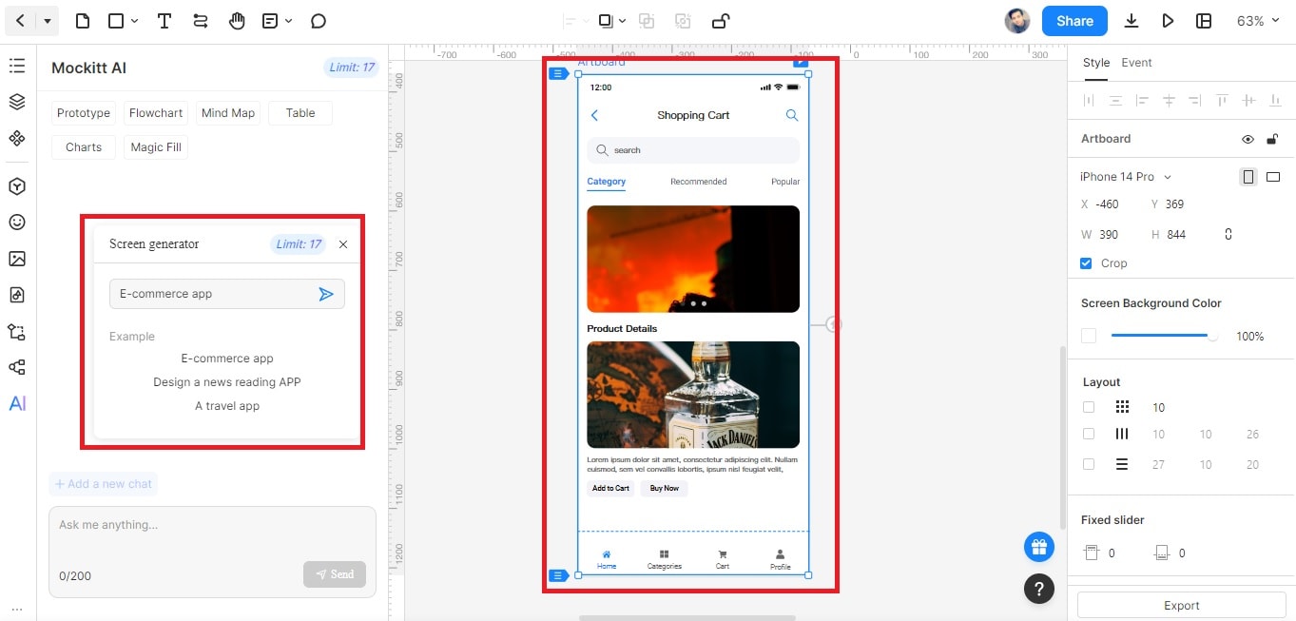Click the Send button in chat
1296x621 pixels.
point(335,574)
